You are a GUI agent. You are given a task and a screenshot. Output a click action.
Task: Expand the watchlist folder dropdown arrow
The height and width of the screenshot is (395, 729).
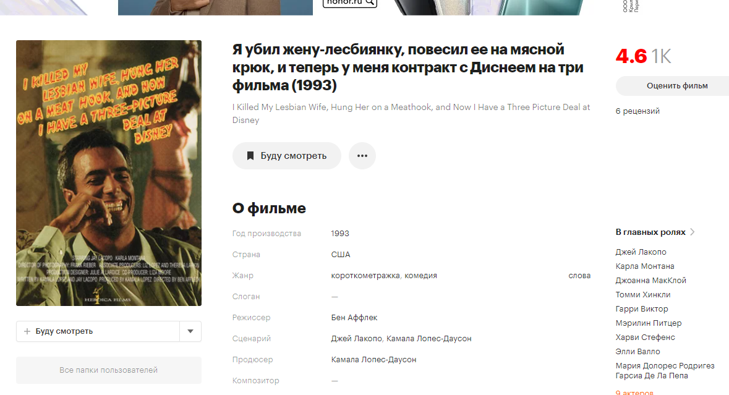click(x=190, y=331)
